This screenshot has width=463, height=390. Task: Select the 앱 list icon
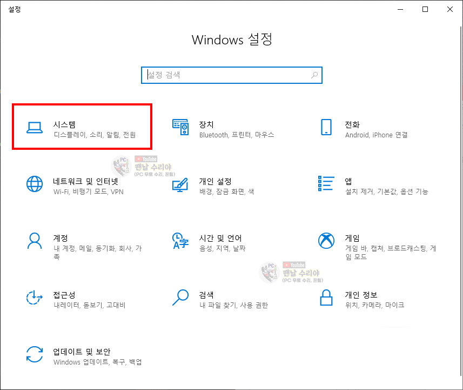click(x=326, y=183)
